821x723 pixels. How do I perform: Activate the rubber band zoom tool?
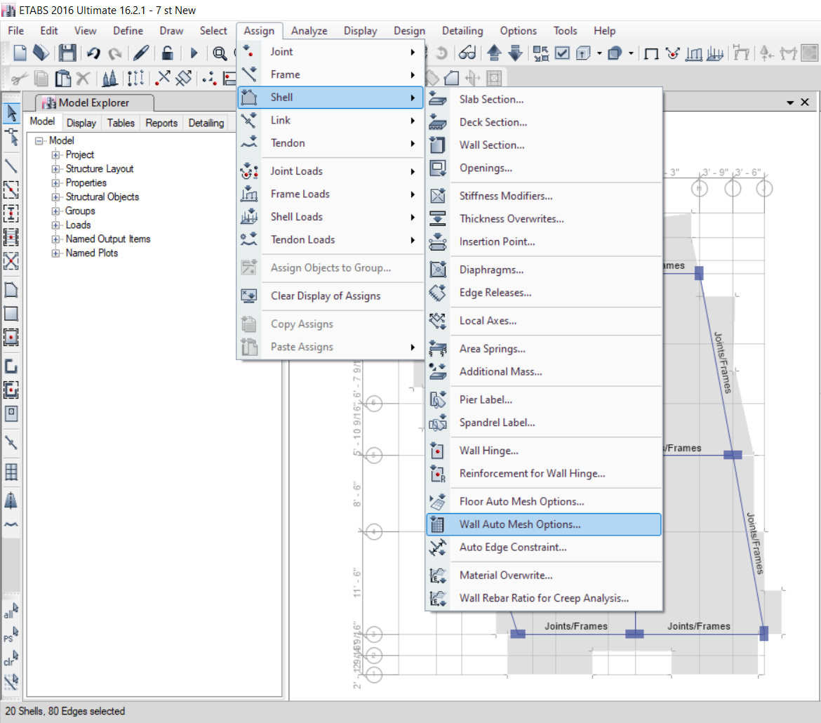(220, 53)
